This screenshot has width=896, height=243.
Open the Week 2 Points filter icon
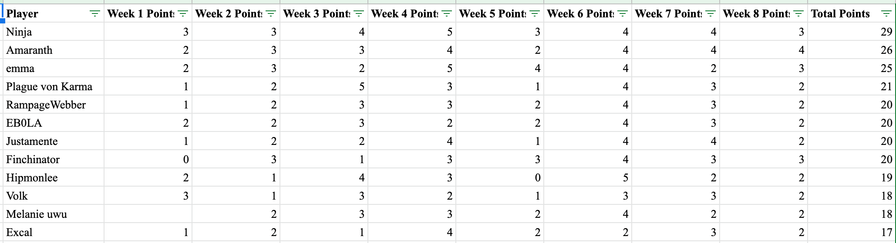tap(271, 14)
